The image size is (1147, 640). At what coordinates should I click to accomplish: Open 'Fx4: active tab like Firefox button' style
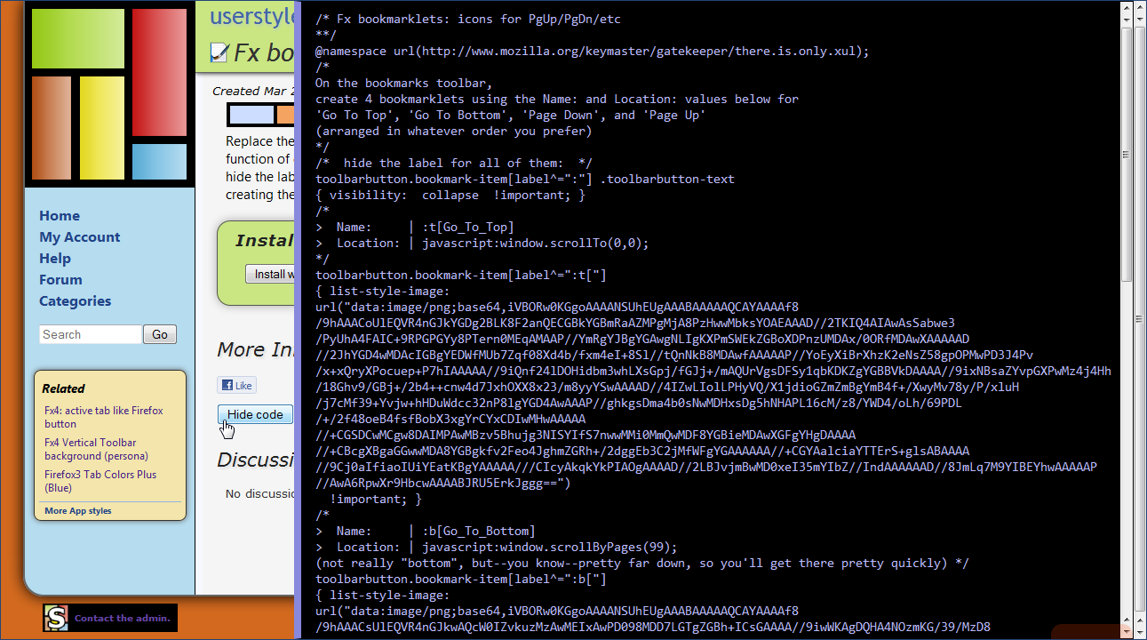(x=104, y=417)
